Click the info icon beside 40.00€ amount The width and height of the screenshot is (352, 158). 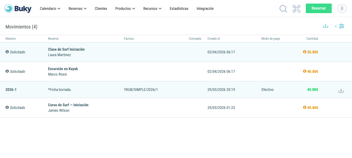click(304, 71)
